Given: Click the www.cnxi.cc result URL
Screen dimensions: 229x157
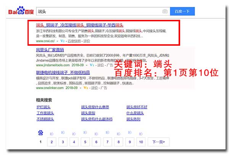Looking at the screenshot, I should pyautogui.click(x=45, y=41).
